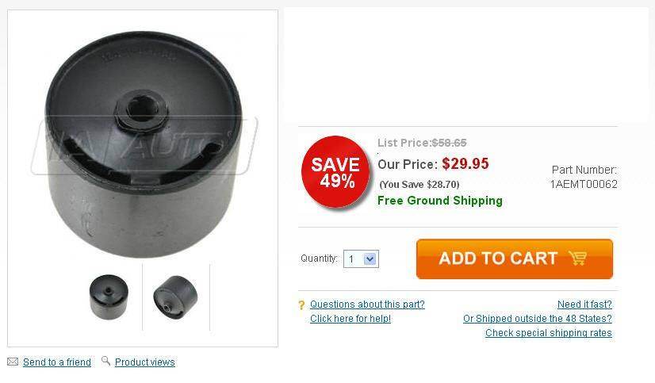Click the shopping cart icon on the orange button
Viewport: 655px width, 383px height.
click(x=577, y=259)
